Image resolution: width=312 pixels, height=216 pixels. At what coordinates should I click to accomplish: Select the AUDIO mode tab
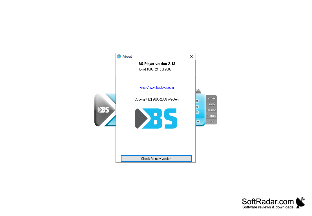(212, 110)
